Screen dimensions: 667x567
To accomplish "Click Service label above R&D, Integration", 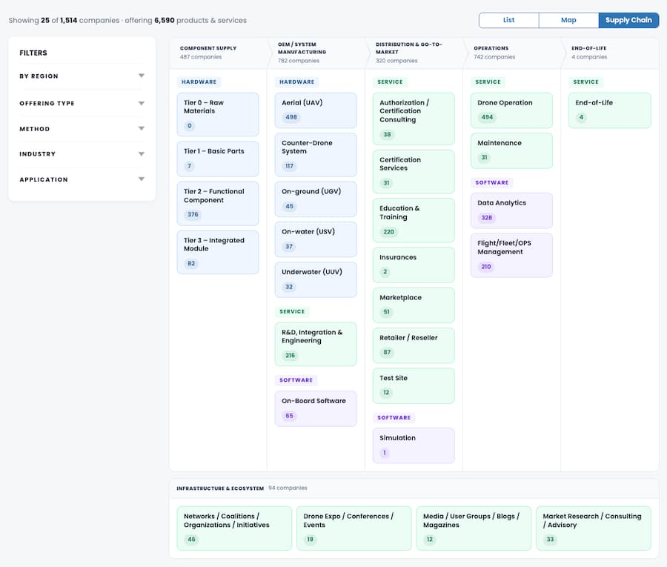I will pyautogui.click(x=292, y=311).
